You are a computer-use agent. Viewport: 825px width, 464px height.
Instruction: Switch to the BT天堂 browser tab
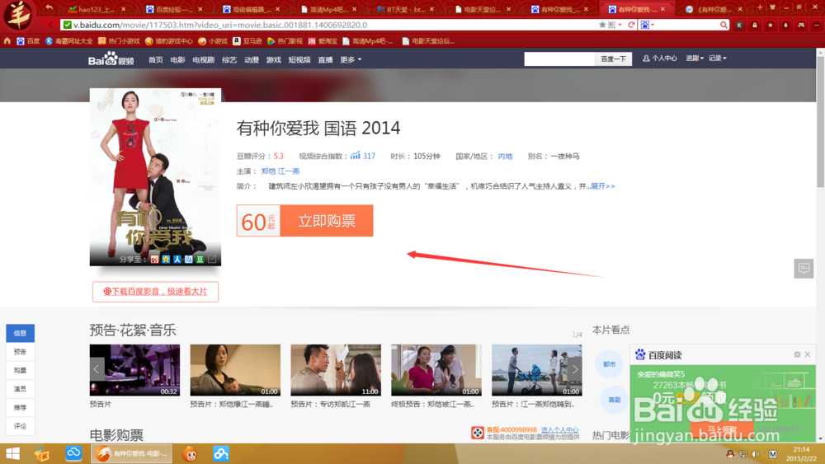406,9
